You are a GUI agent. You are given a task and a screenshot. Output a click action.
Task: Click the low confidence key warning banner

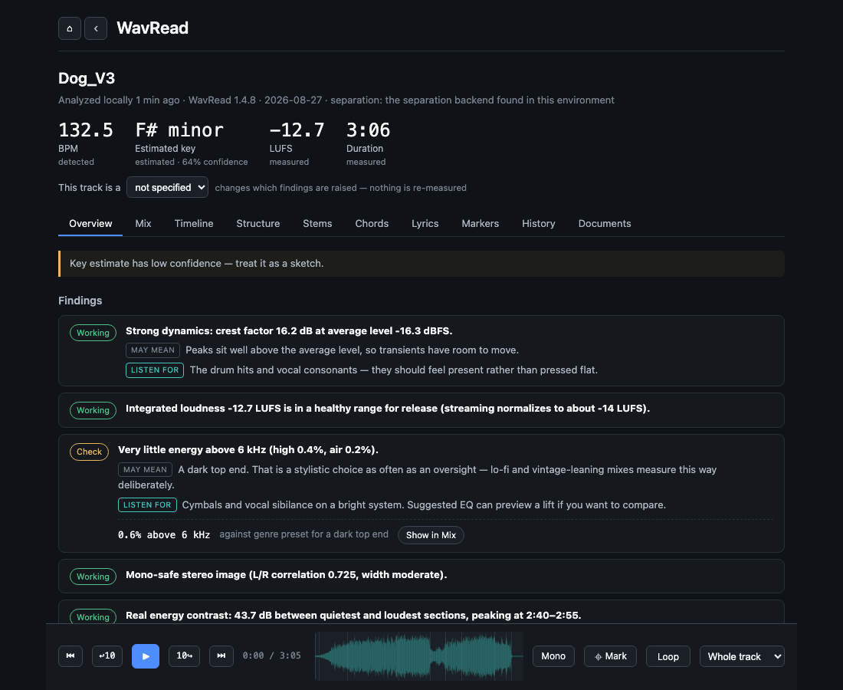tap(421, 264)
